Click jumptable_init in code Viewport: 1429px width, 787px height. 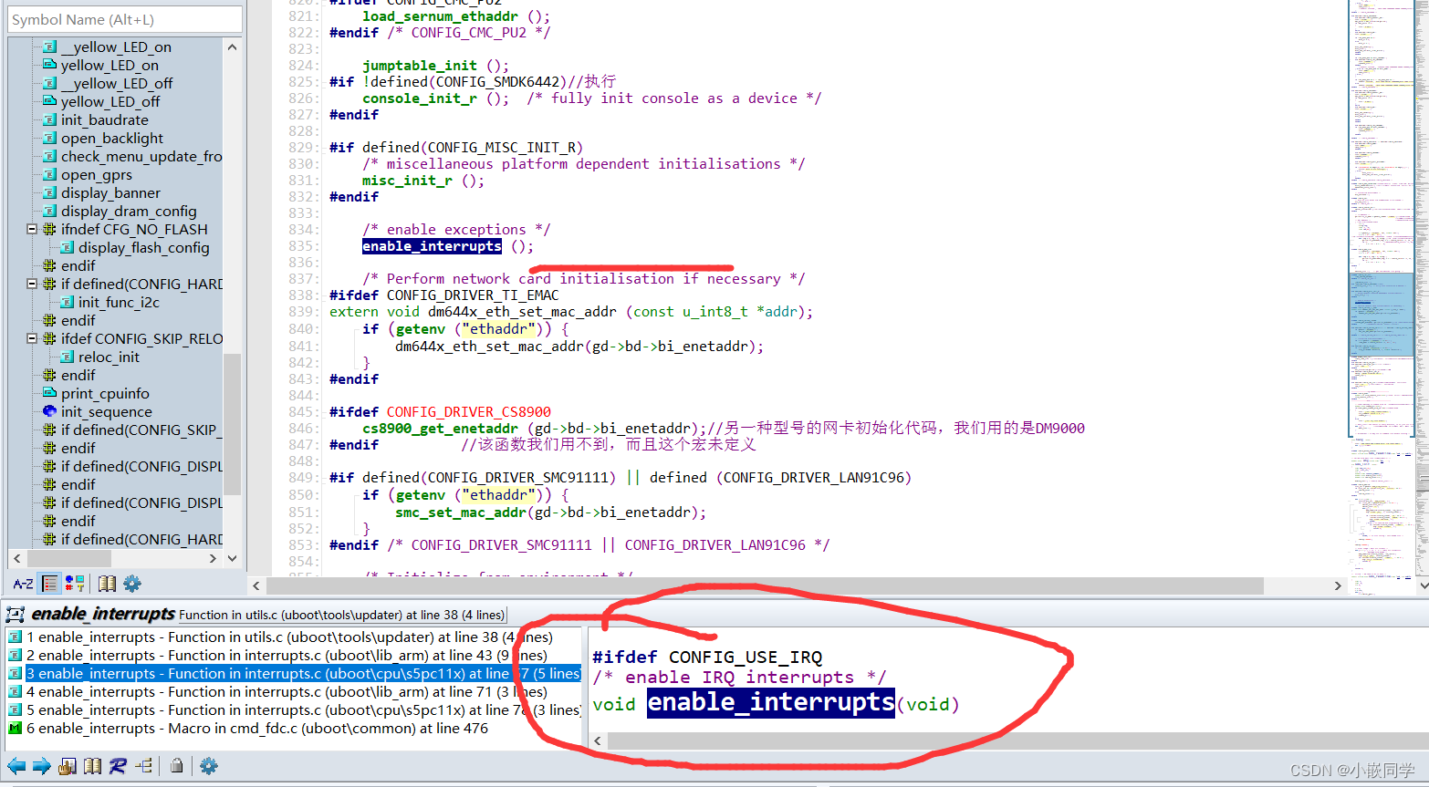pos(420,66)
